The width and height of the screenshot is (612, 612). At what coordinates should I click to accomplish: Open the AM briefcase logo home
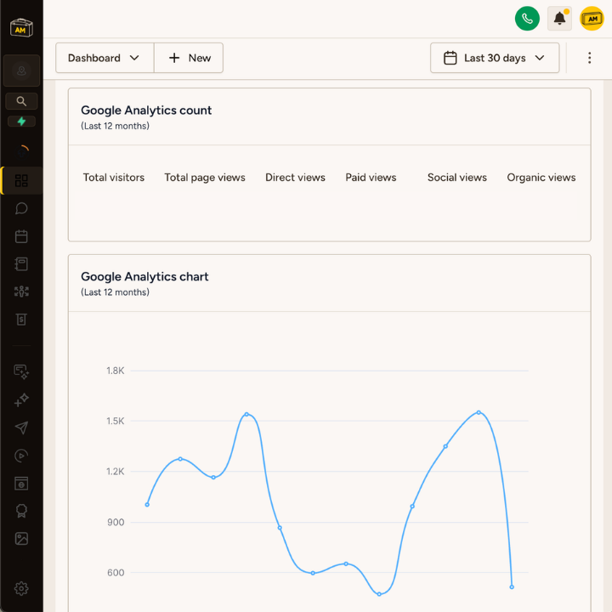click(21, 28)
